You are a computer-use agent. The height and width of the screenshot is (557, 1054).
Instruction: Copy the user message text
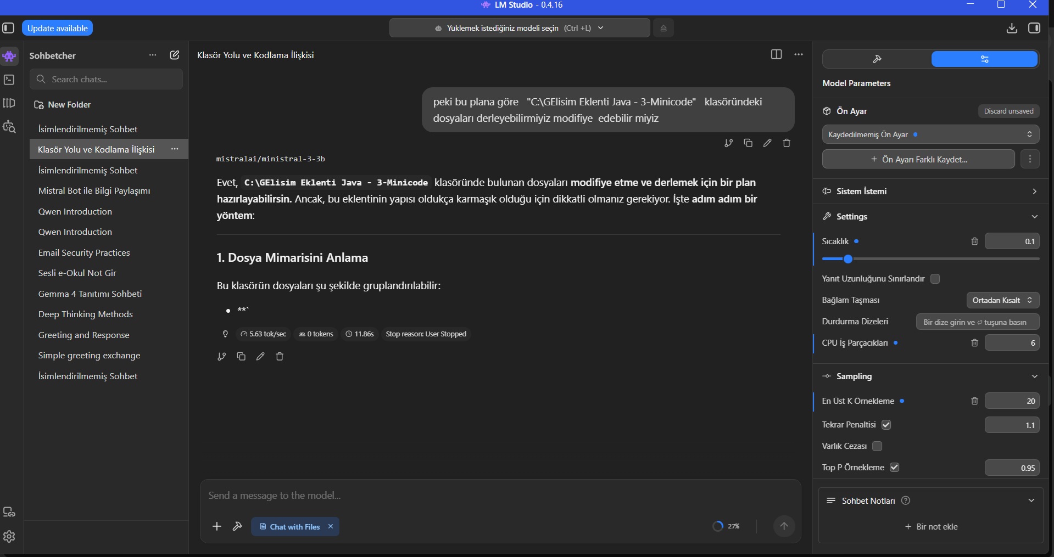(x=748, y=143)
